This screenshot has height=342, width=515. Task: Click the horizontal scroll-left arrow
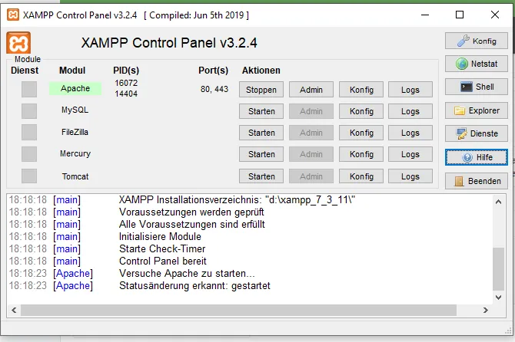tap(14, 310)
